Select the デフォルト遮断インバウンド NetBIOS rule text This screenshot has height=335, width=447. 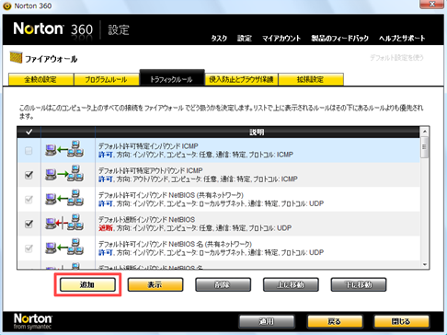pyautogui.click(x=146, y=220)
